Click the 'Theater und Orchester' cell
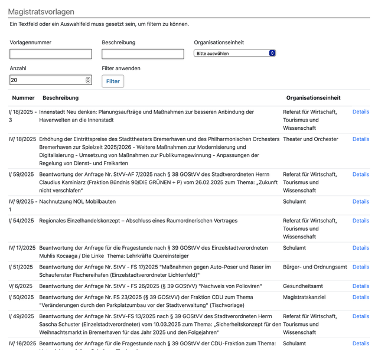Image resolution: width=378 pixels, height=350 pixels. coord(311,139)
